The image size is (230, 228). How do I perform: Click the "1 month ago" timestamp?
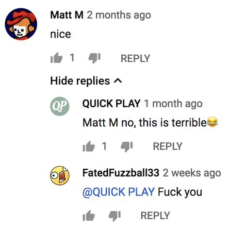(x=173, y=104)
